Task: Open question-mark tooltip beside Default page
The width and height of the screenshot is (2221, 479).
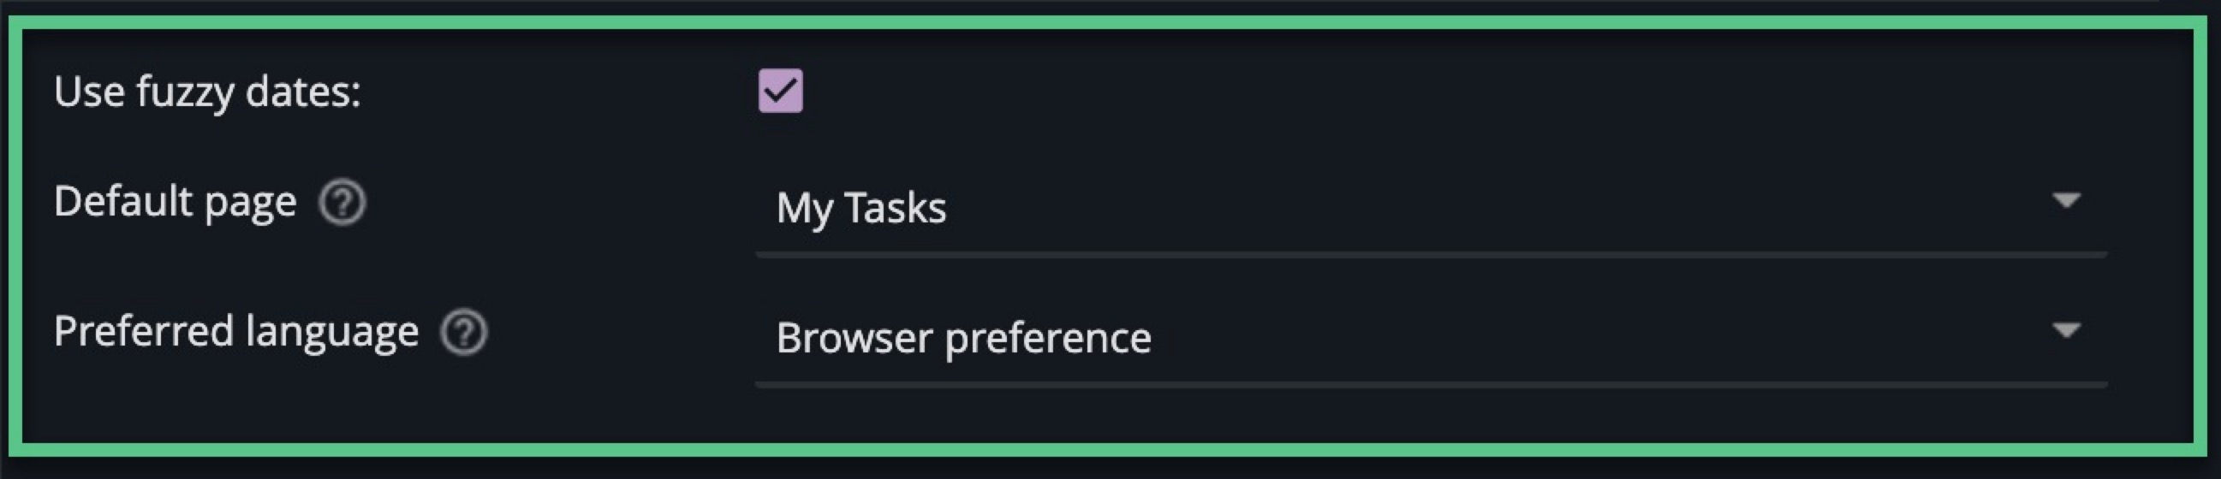Action: (342, 204)
